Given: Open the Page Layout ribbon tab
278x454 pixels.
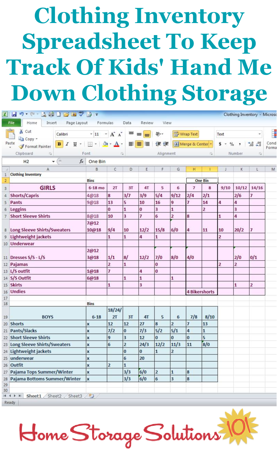Looking at the screenshot, I should [x=77, y=123].
